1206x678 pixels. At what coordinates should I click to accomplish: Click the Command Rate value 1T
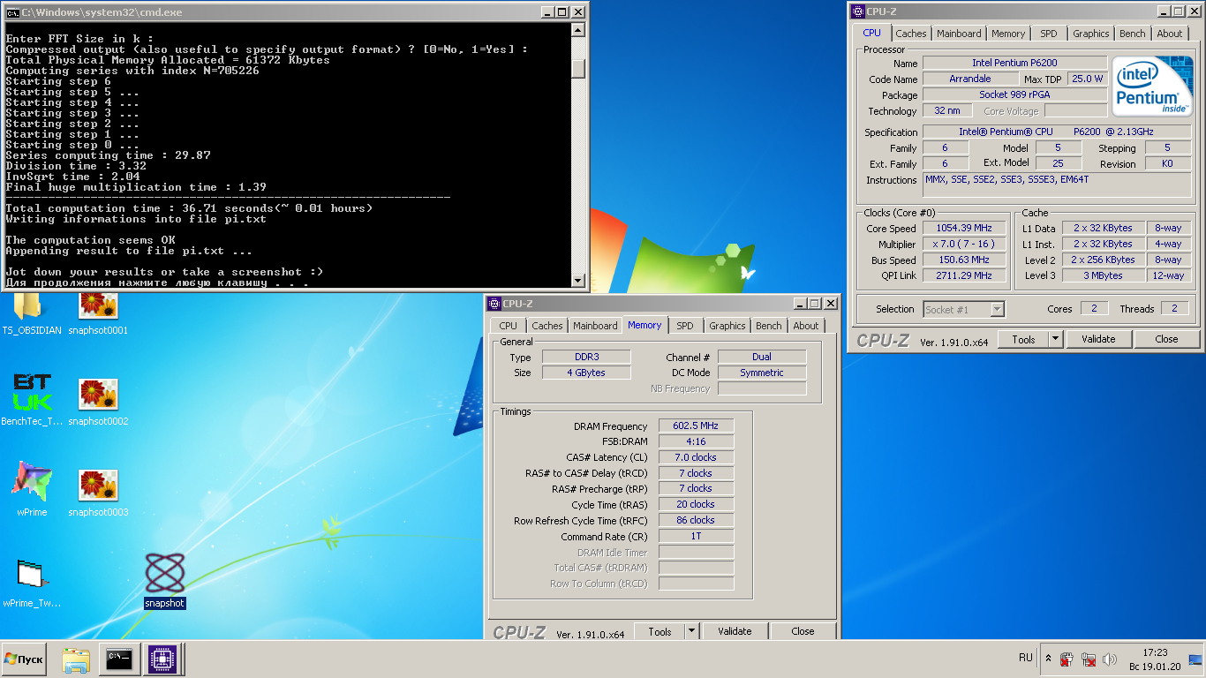696,536
